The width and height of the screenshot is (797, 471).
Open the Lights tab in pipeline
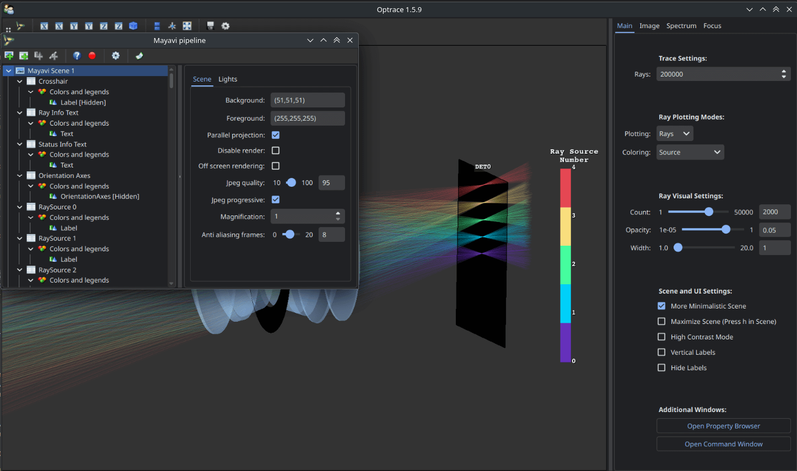(x=228, y=79)
